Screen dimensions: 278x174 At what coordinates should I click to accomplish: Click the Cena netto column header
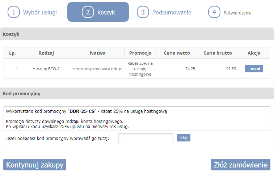click(x=177, y=53)
